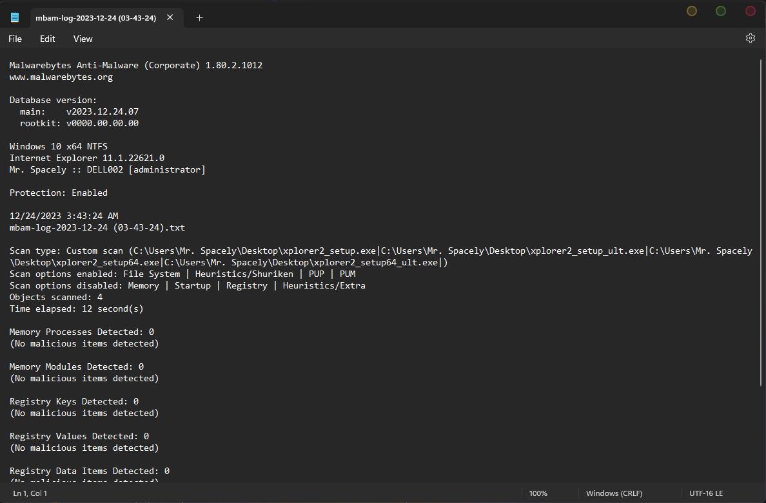Viewport: 766px width, 503px height.
Task: Close the window with the red circle
Action: point(751,11)
